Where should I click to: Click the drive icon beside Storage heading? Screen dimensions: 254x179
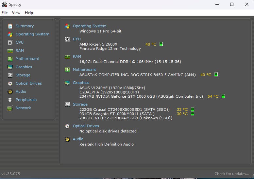point(67,104)
